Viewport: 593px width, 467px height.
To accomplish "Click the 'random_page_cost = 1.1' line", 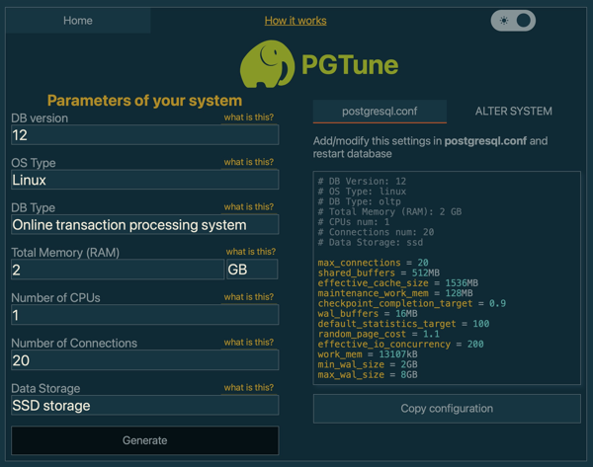I will [x=379, y=334].
